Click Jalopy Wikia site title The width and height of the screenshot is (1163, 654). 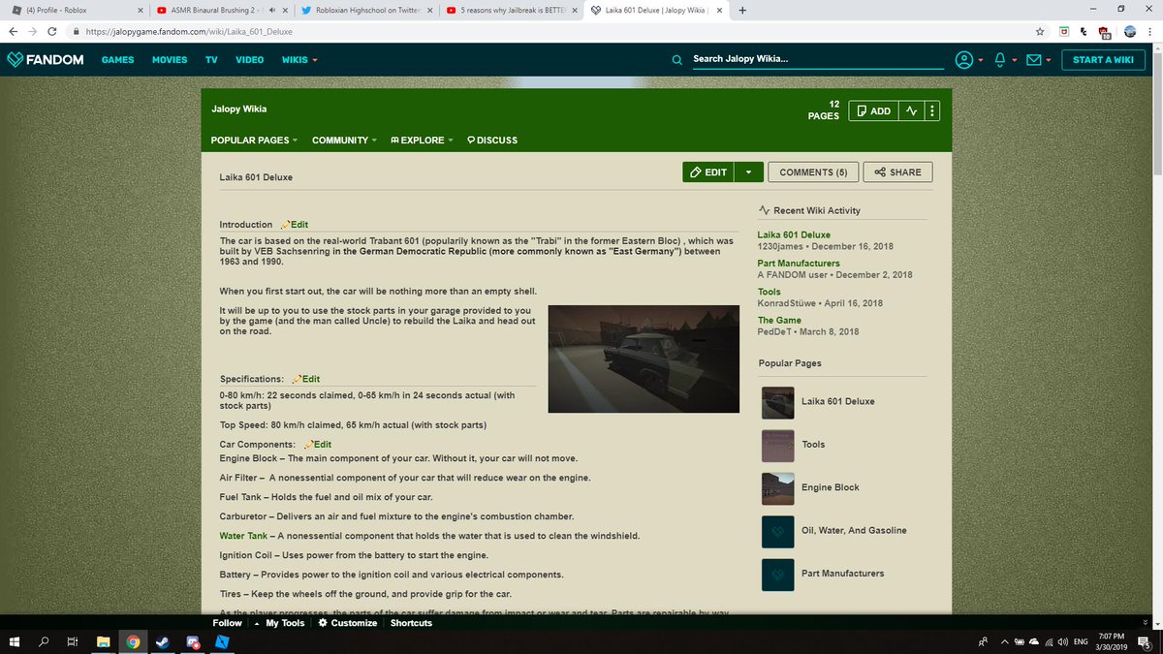pyautogui.click(x=238, y=109)
